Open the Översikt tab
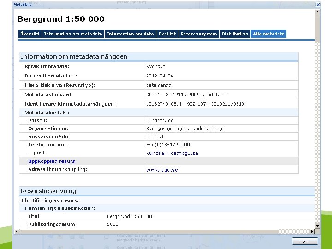332x249 pixels. 30,34
